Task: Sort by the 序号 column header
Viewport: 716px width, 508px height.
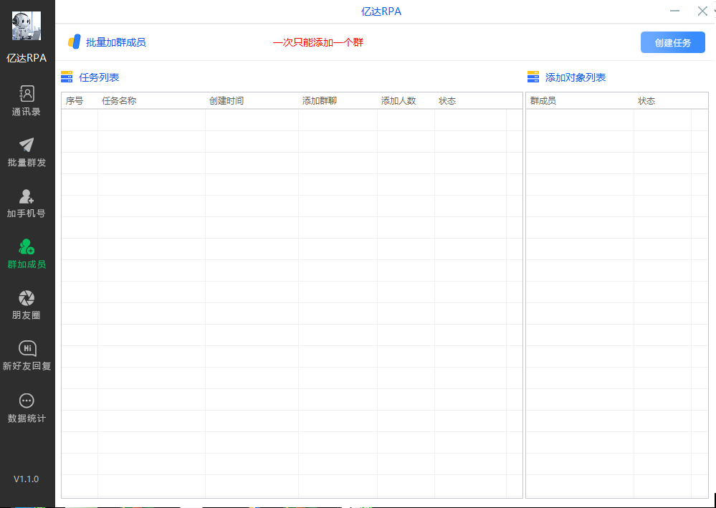Action: [75, 101]
